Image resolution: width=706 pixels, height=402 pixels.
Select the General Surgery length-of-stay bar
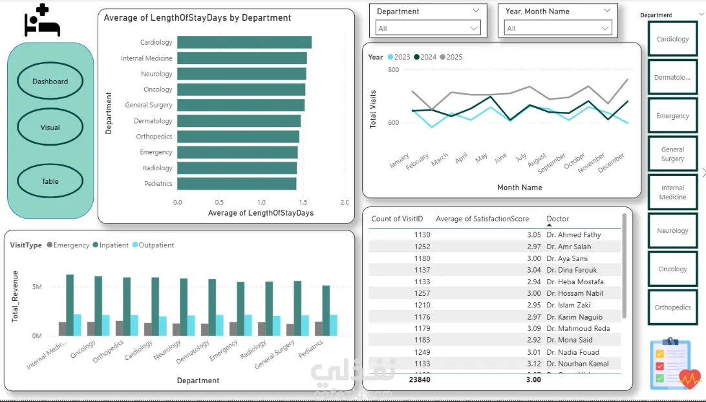241,105
